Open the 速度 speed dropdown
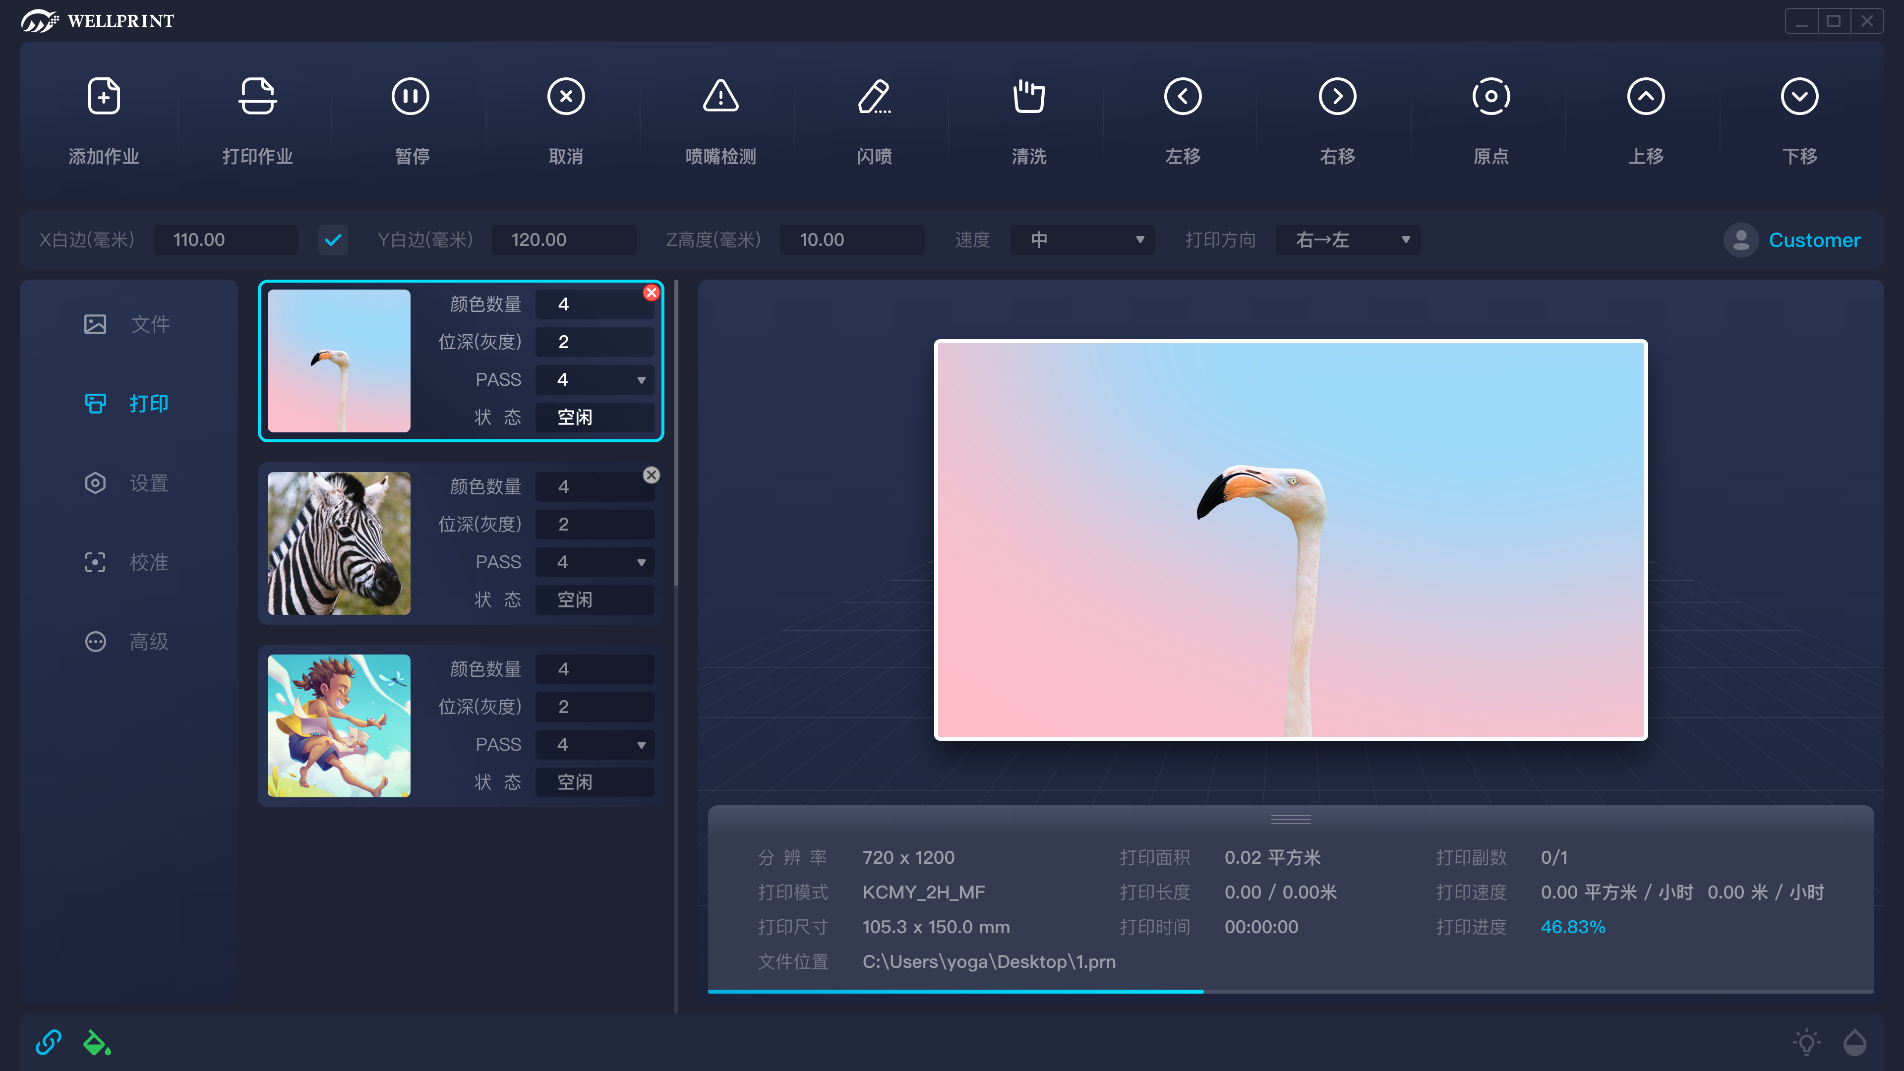 point(1082,239)
